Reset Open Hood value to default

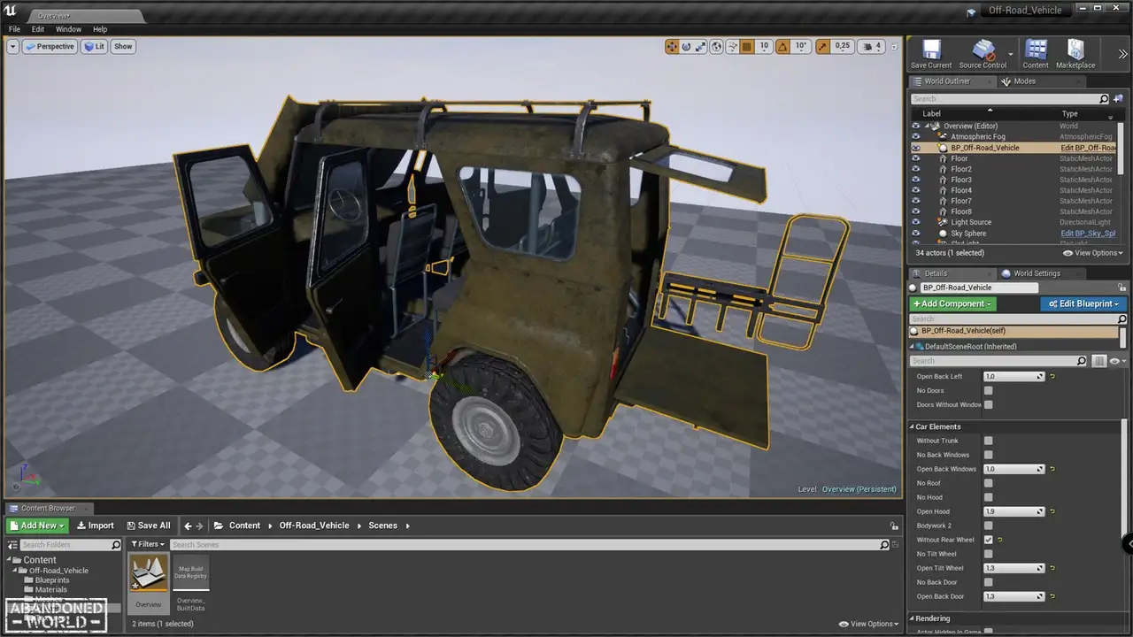1052,511
